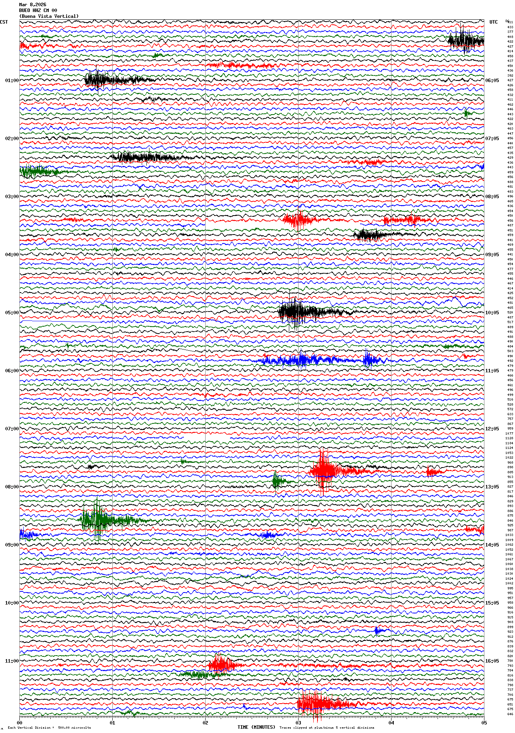Click the 03 minute tick on bottom axis
This screenshot has width=515, height=733.
click(298, 723)
